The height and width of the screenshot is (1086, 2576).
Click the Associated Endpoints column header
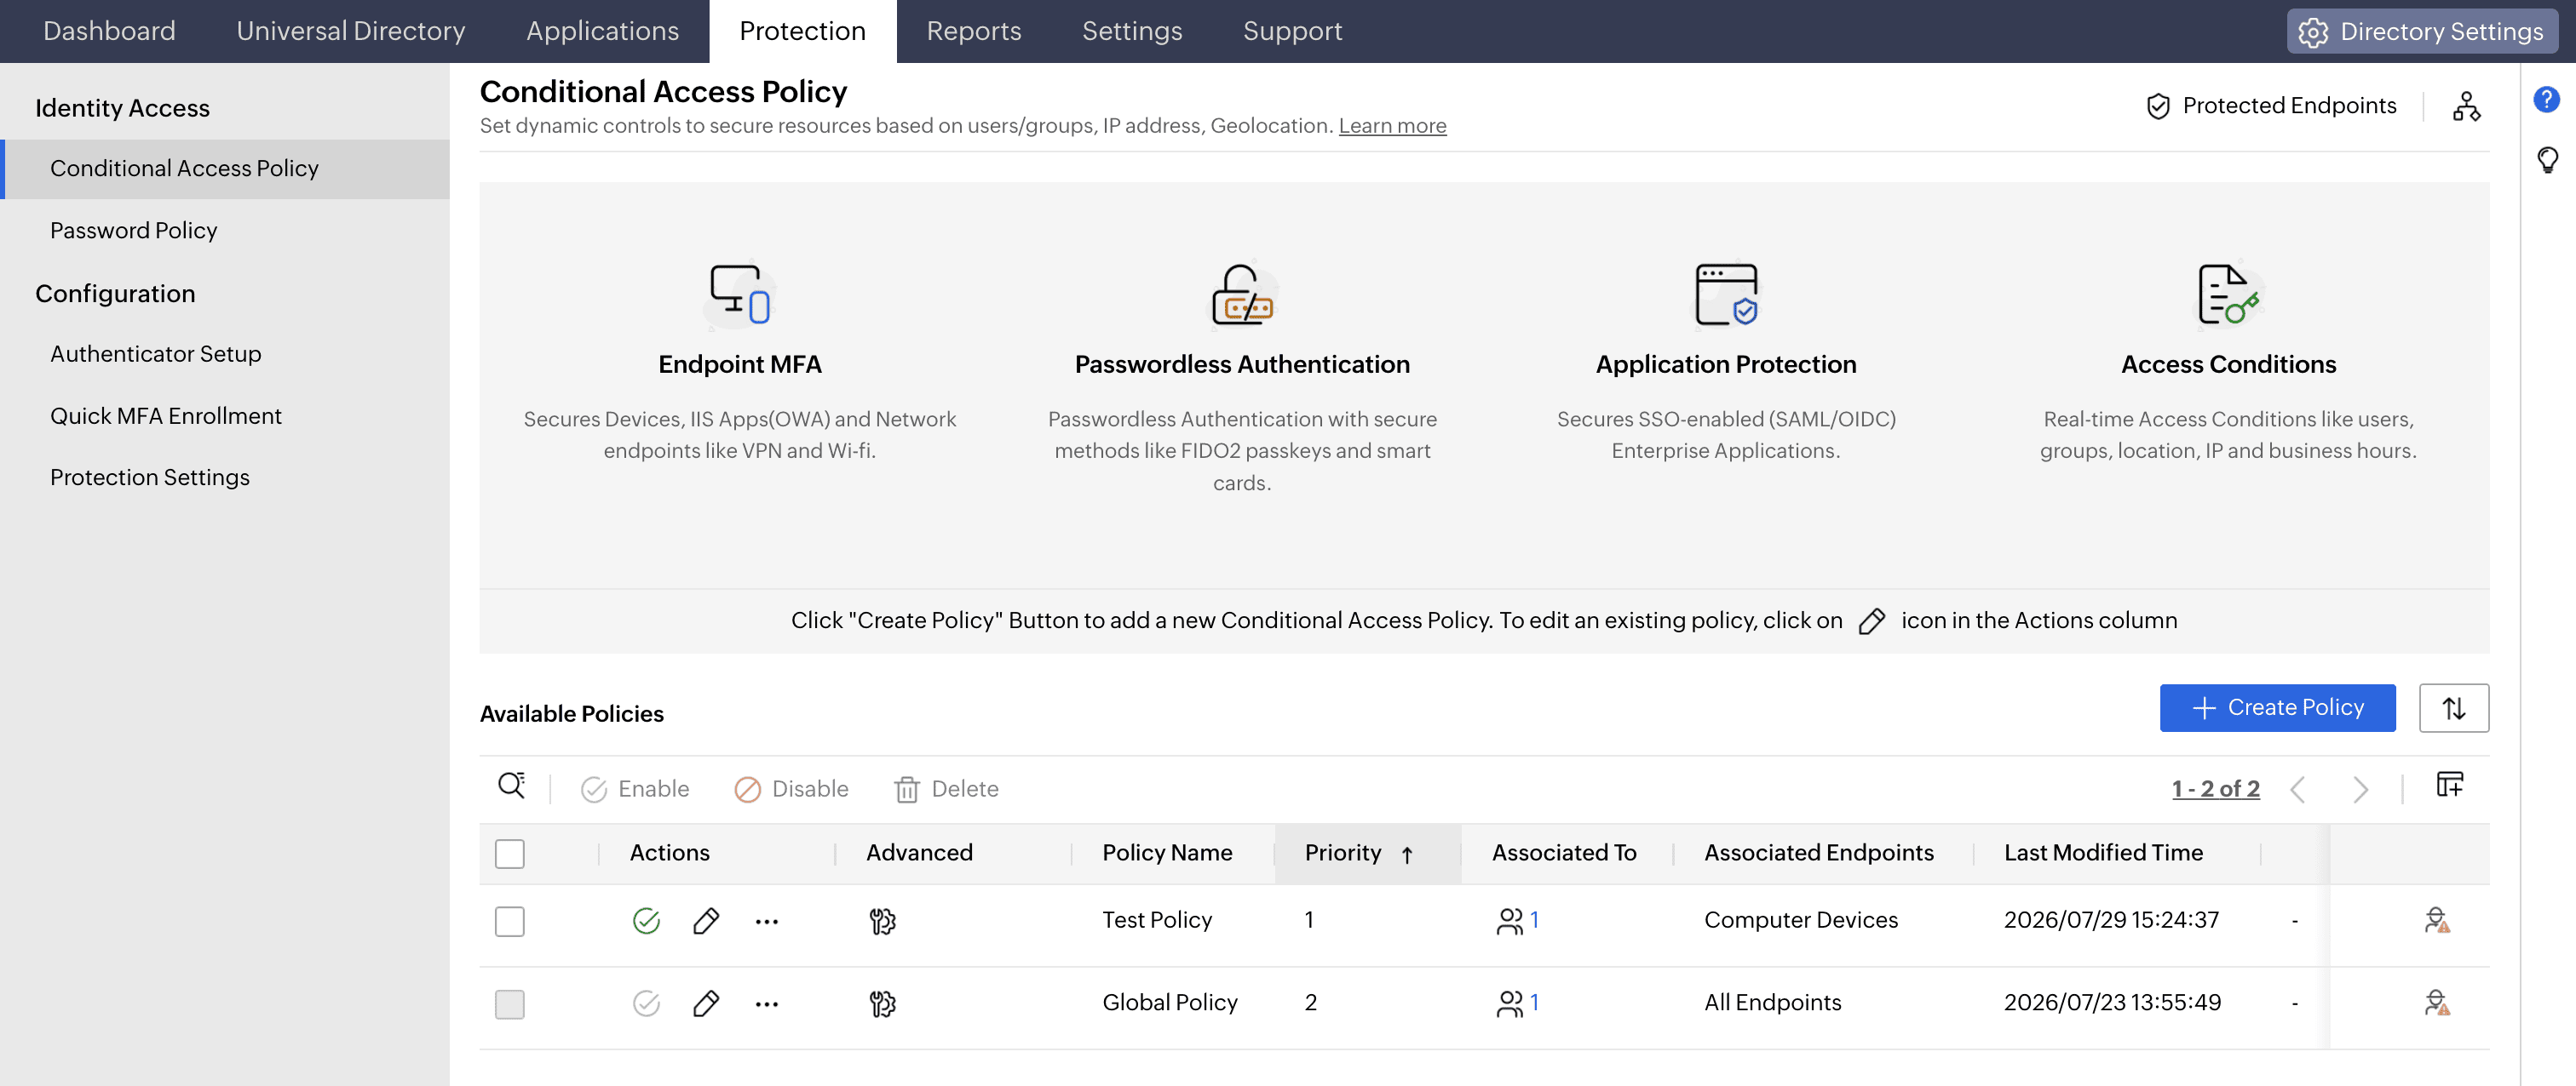coord(1819,853)
